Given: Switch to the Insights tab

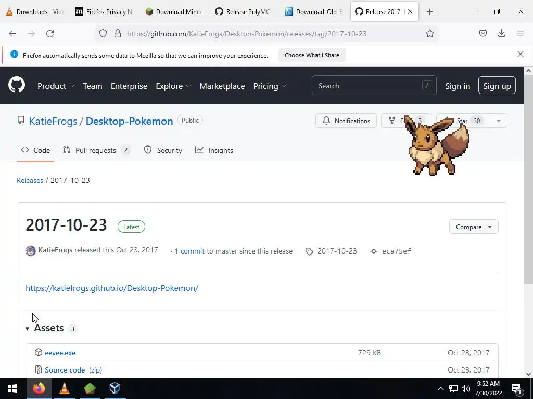Looking at the screenshot, I should tap(214, 150).
